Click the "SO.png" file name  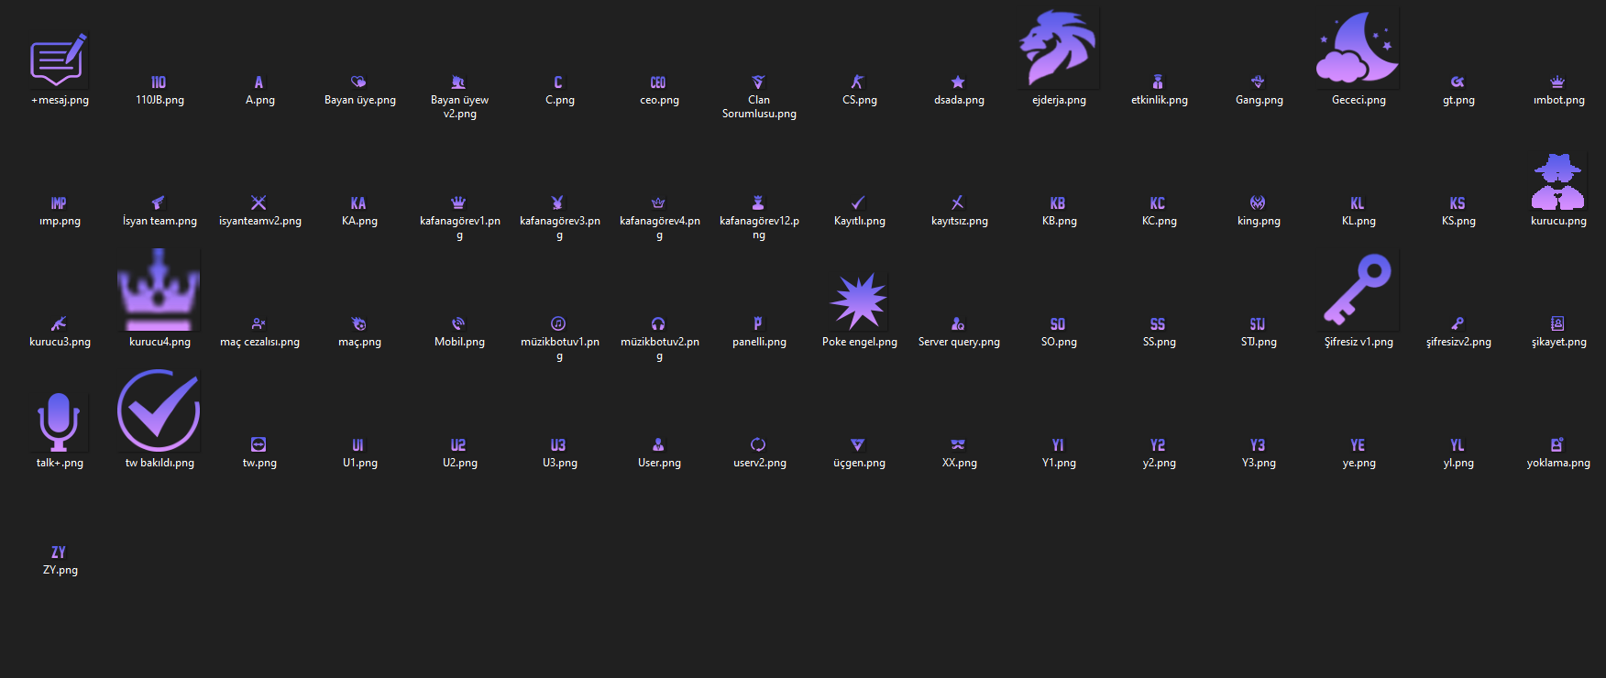point(1059,342)
